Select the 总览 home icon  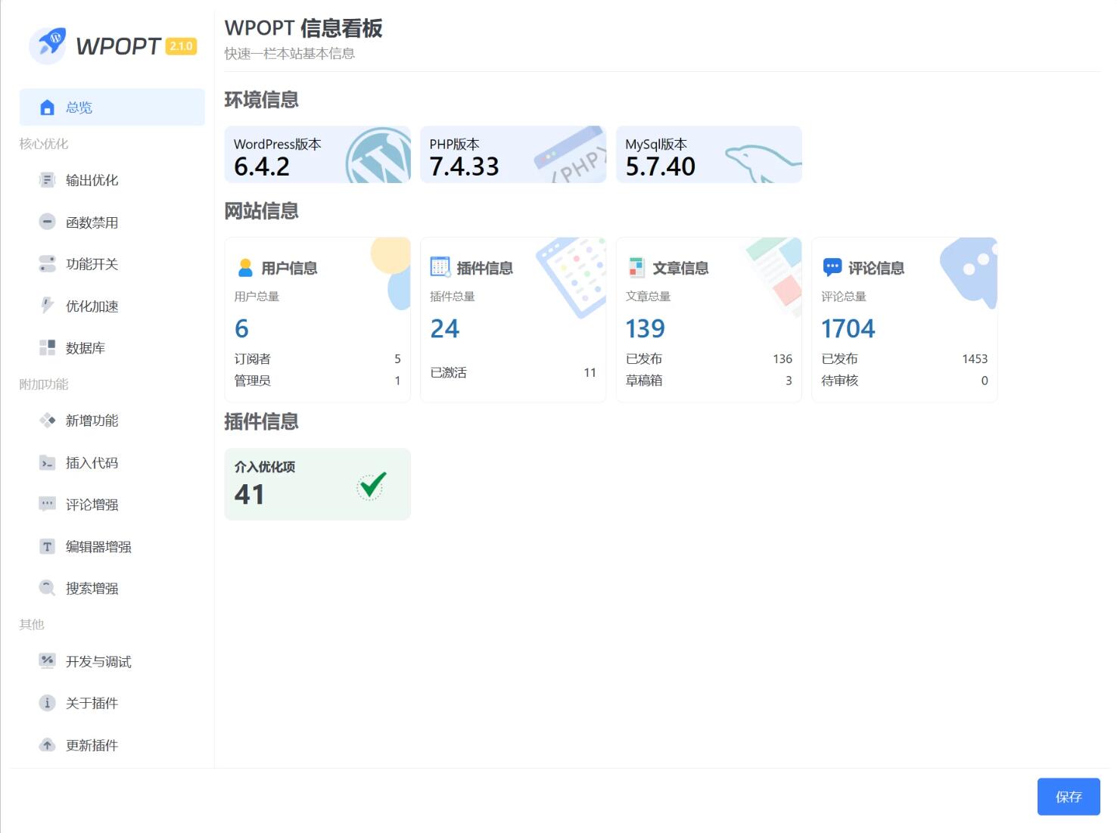click(x=48, y=107)
